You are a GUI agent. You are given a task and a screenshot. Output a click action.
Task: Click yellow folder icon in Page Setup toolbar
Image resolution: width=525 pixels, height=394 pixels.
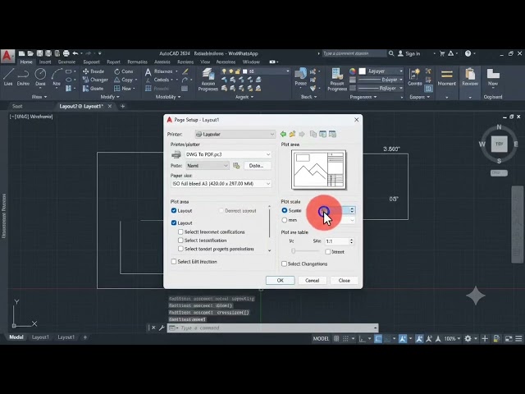[x=292, y=134]
